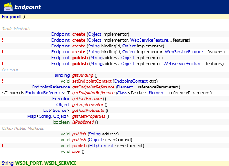Open the setExecutor method link
Image resolution: width=229 pixels, height=166 pixels.
91,99
